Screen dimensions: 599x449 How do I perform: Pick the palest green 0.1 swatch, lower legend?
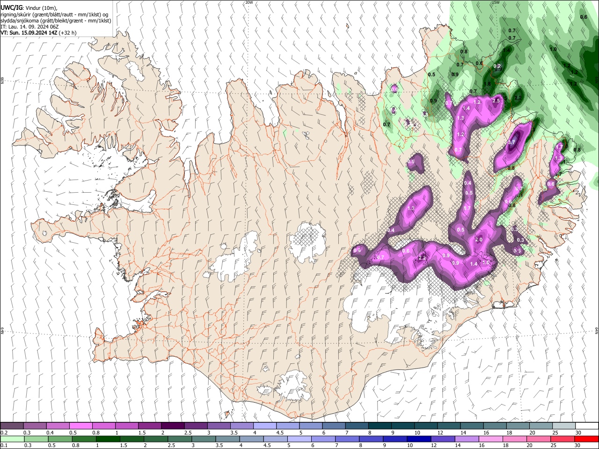(x=12, y=439)
